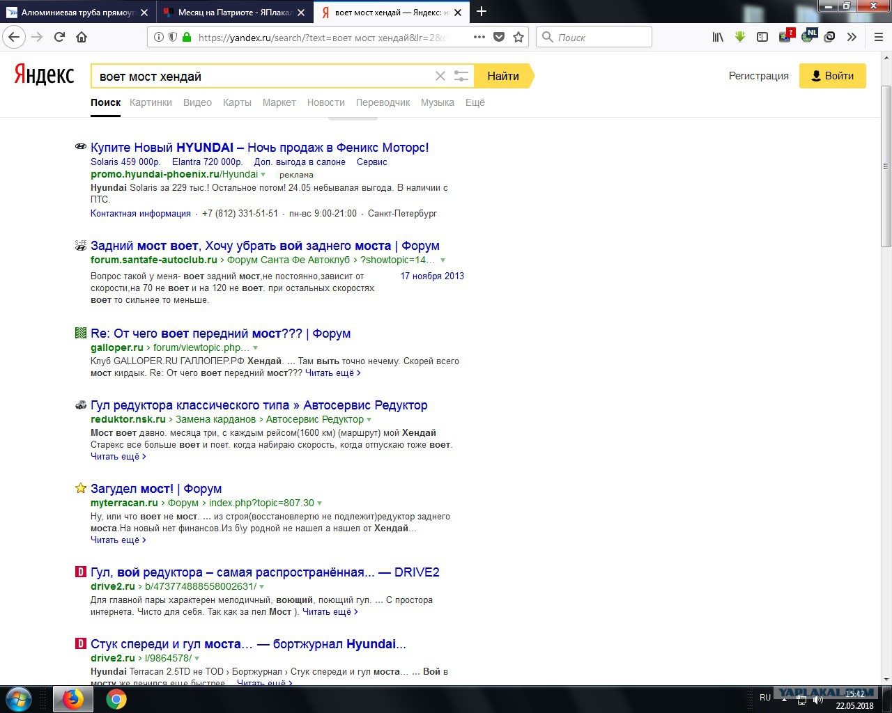Open the Firefox library
The image size is (892, 713).
click(718, 37)
